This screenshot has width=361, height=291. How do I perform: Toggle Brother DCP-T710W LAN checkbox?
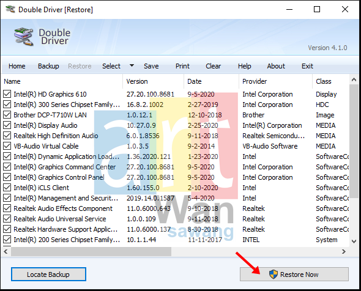pyautogui.click(x=7, y=115)
